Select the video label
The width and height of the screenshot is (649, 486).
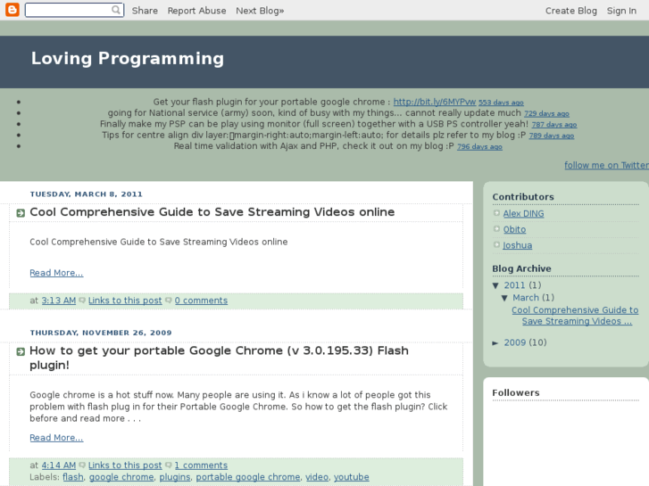click(317, 477)
